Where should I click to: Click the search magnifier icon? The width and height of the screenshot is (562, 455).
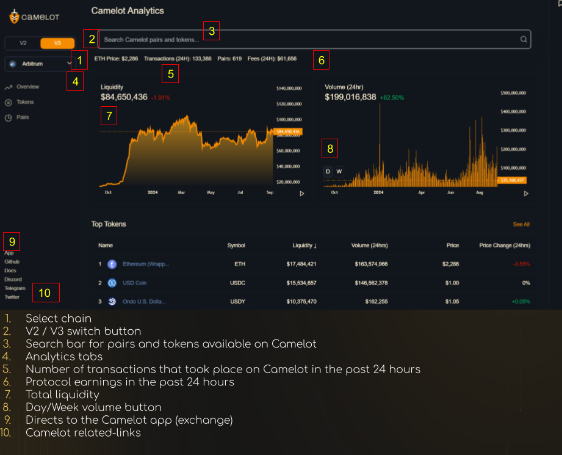[523, 40]
